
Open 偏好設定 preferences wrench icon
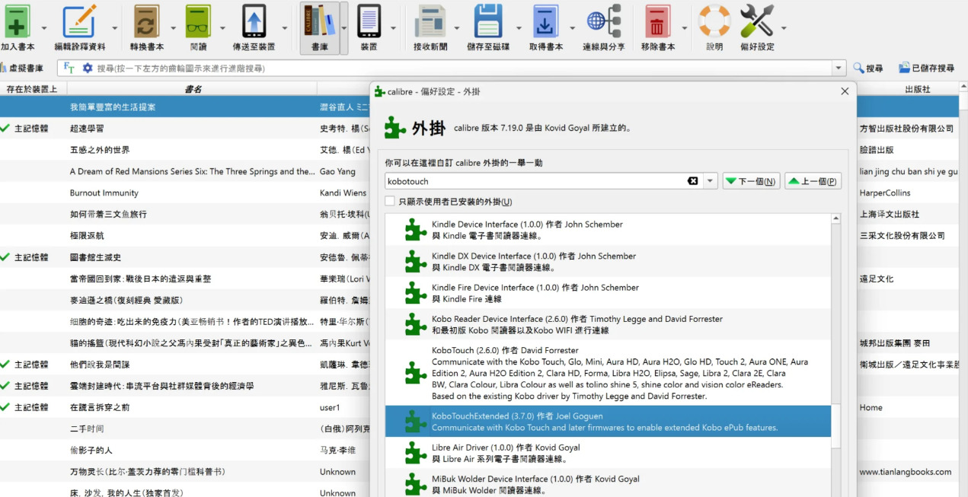tap(756, 21)
